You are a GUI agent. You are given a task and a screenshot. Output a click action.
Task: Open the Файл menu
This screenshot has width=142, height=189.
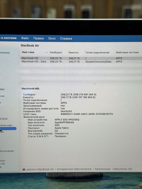tap(25, 38)
